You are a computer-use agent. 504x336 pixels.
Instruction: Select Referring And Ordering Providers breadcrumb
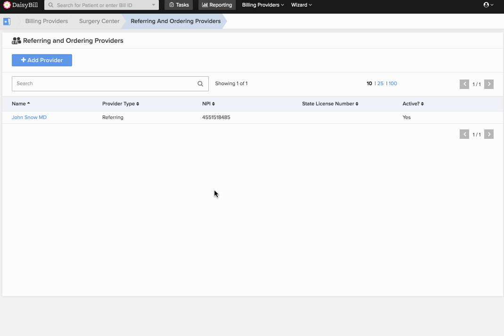tap(175, 21)
